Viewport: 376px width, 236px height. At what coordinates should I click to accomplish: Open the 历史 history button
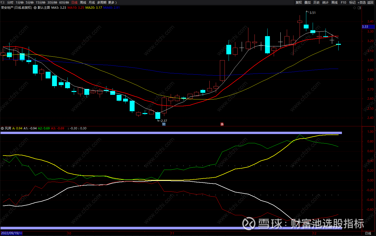point(317,2)
